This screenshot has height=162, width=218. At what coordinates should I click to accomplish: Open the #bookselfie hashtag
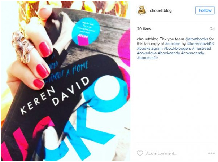coord(147,58)
